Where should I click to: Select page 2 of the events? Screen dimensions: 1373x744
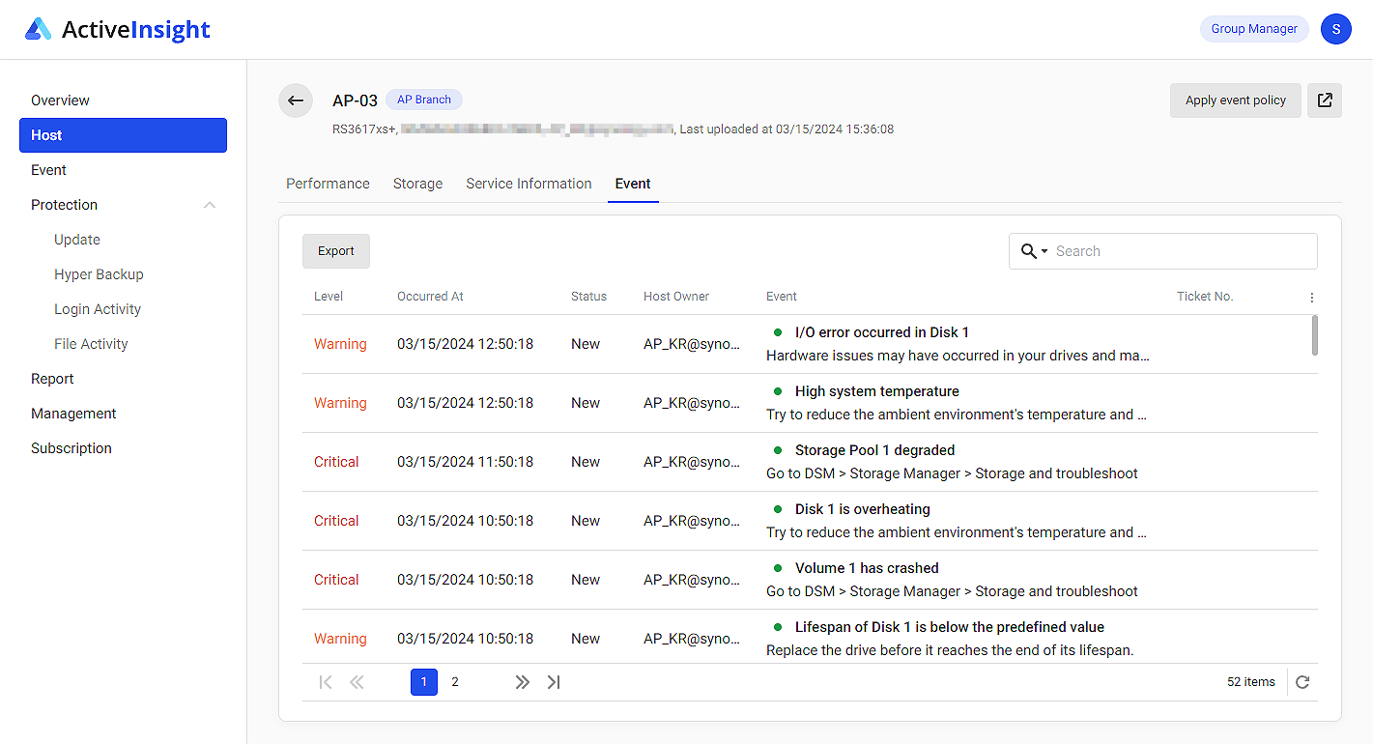pyautogui.click(x=454, y=681)
